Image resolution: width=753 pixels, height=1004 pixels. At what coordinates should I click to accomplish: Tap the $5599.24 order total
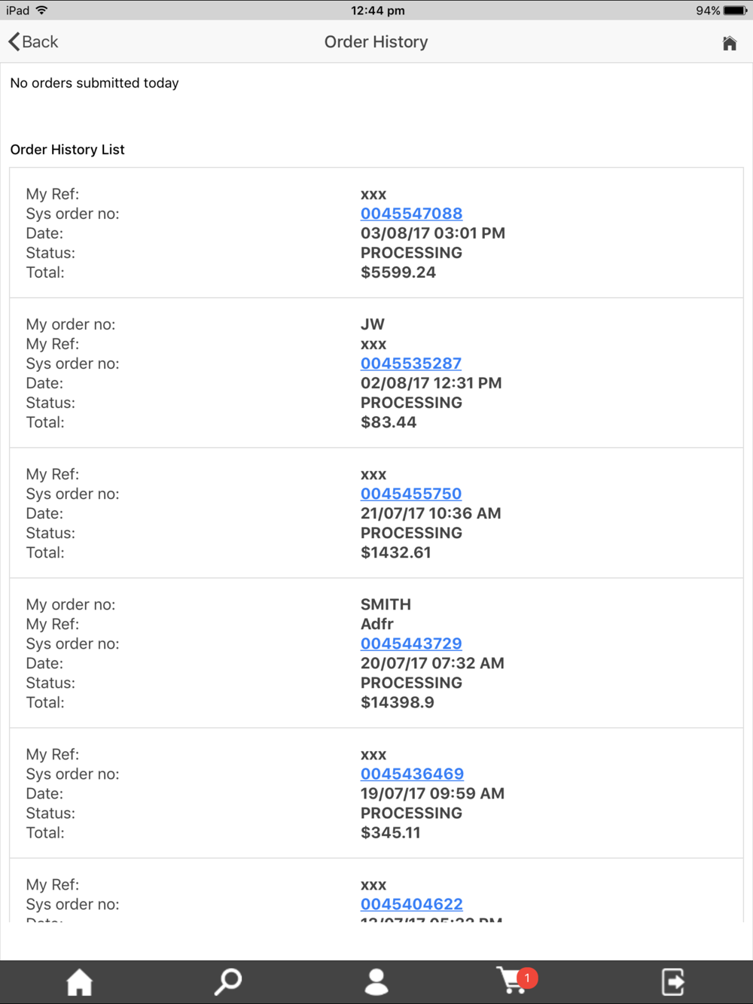tap(398, 272)
